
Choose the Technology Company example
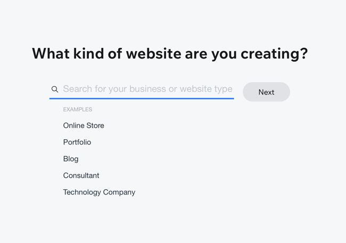point(99,192)
